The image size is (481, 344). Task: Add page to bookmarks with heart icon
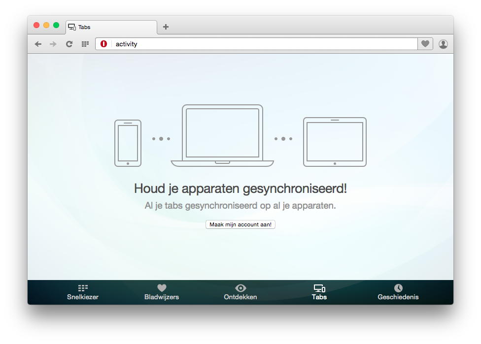425,44
